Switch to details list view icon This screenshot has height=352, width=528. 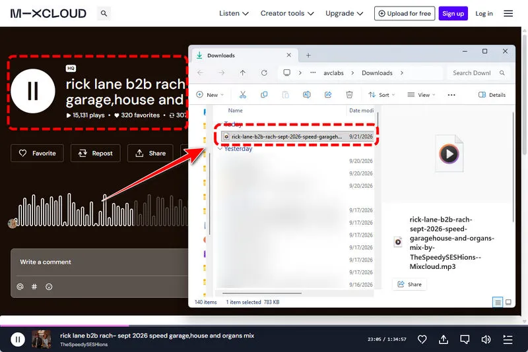click(x=498, y=302)
